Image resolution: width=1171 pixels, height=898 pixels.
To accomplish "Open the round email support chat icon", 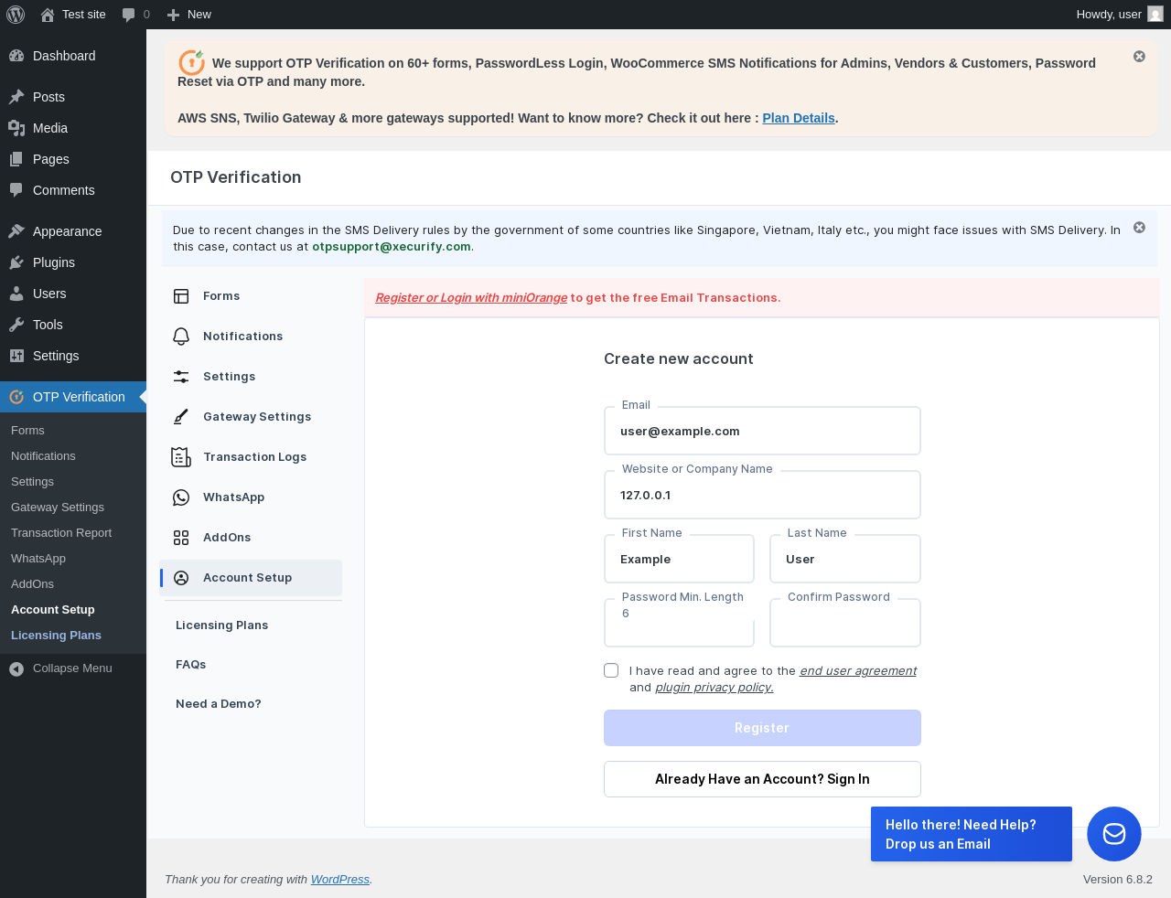I will 1114,834.
